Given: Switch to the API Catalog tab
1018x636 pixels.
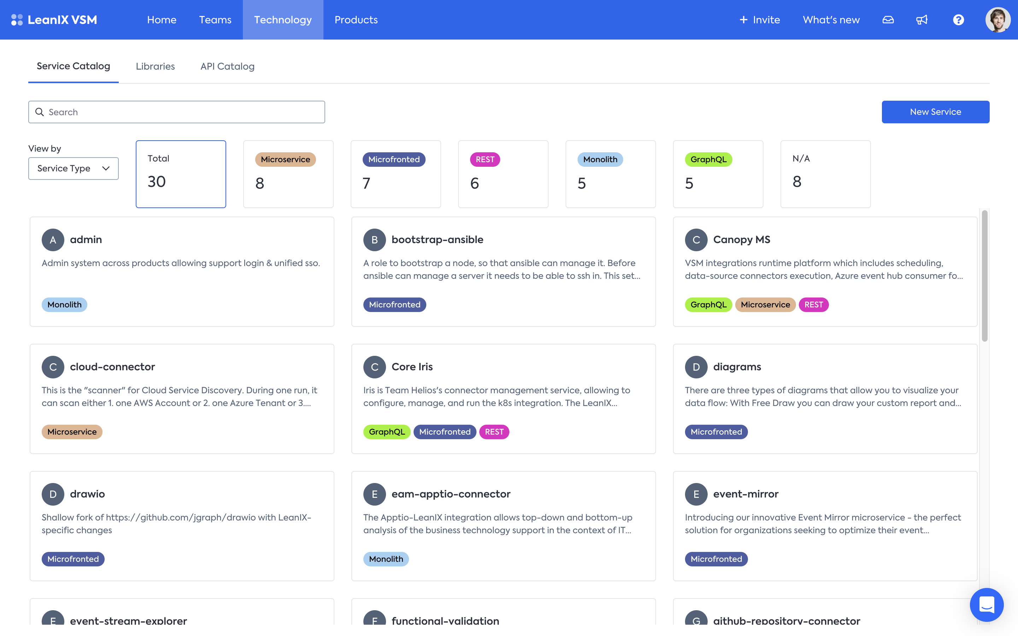Looking at the screenshot, I should pos(227,66).
